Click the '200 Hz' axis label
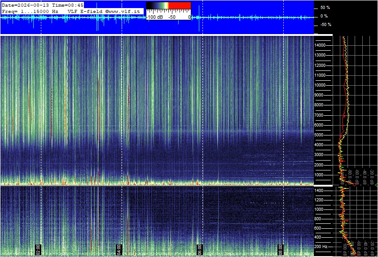 (x=321, y=247)
